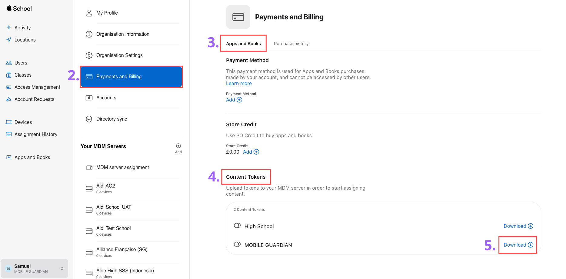Click the Organisation Settings gear icon
The image size is (566, 279).
tap(89, 55)
